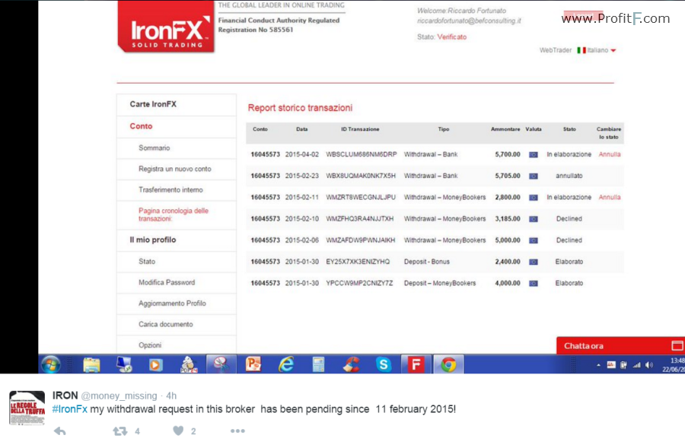Open the PDF creator taskbar icon

tap(188, 364)
